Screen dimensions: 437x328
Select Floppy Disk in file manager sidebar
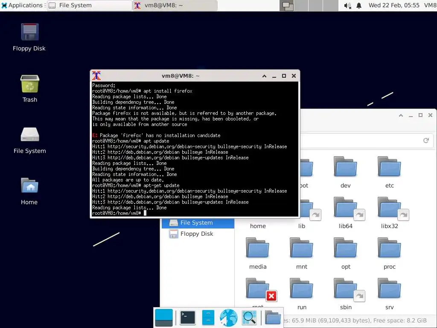pos(198,234)
